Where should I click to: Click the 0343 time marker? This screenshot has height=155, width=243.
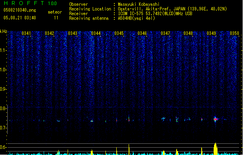click(73, 33)
